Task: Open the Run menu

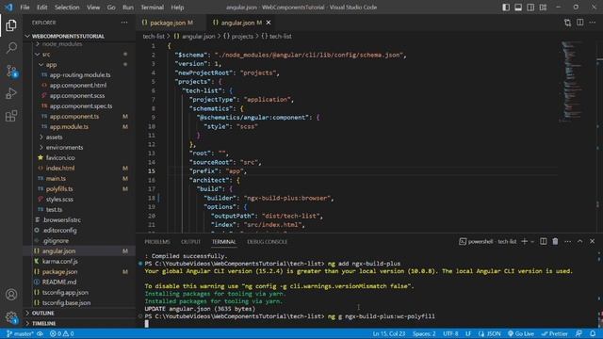Action: (128, 8)
